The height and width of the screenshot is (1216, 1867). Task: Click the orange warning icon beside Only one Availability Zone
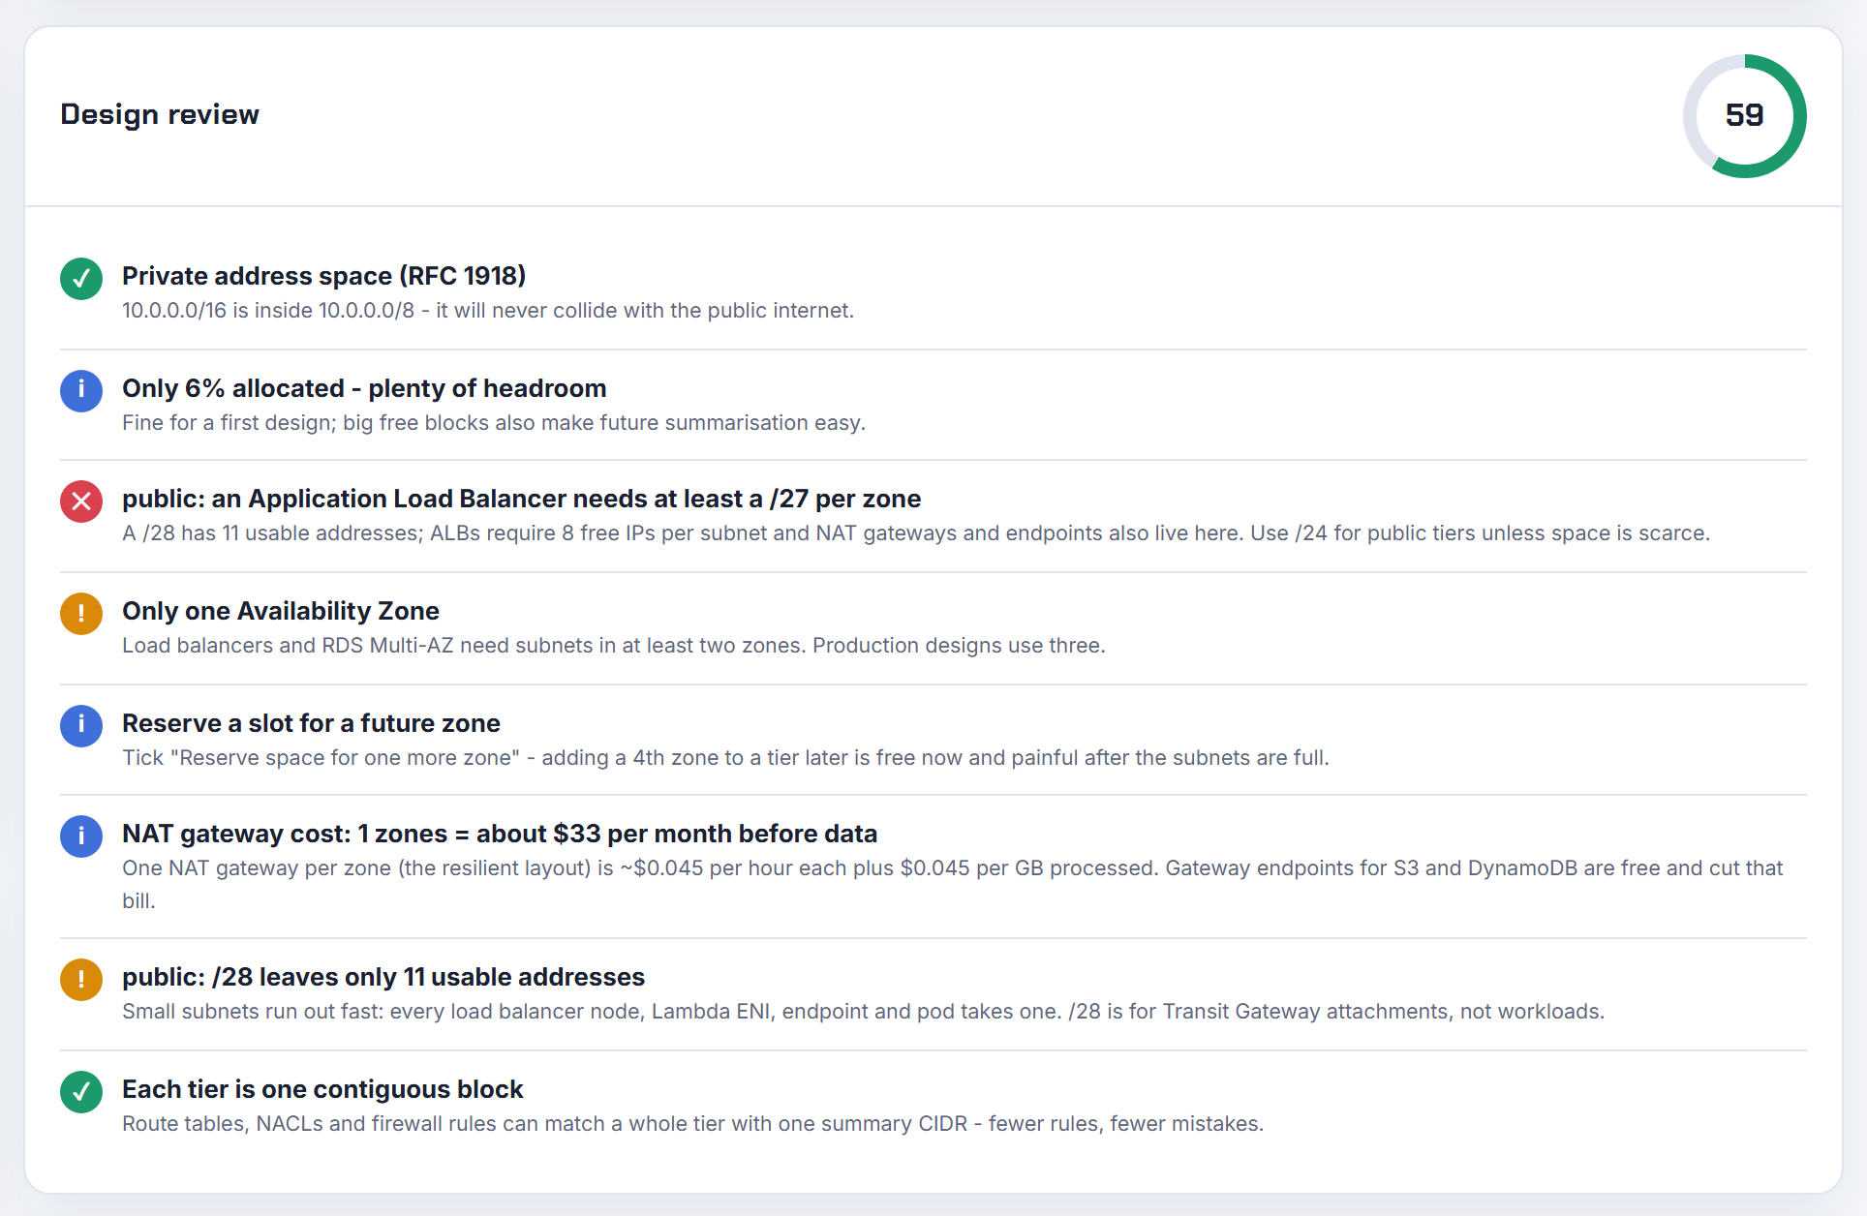(x=81, y=614)
